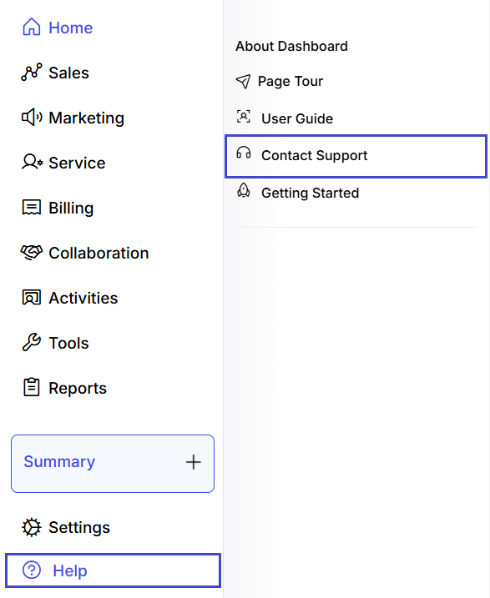Click the Tools wrench icon

click(x=31, y=342)
